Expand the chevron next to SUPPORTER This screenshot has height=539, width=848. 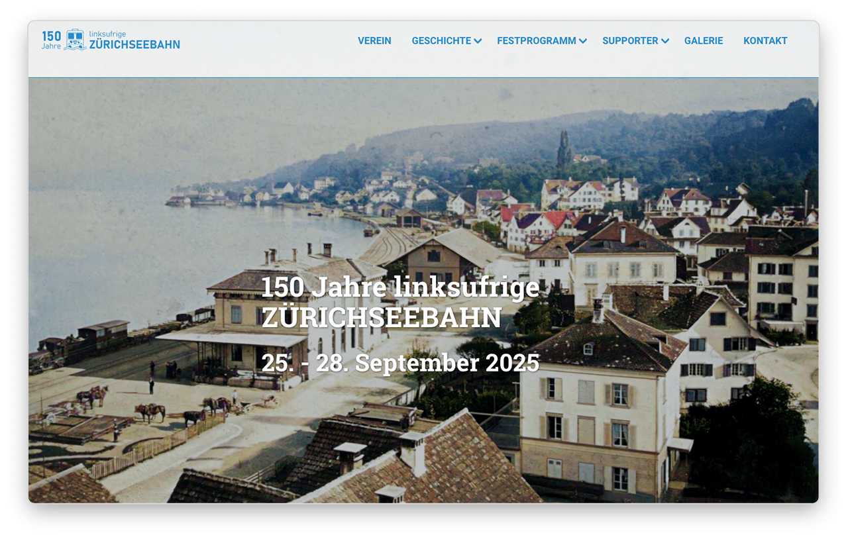pos(665,42)
